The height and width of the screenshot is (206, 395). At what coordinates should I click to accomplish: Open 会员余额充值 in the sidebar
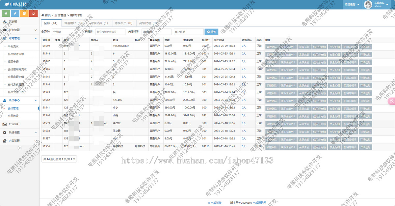click(16, 77)
